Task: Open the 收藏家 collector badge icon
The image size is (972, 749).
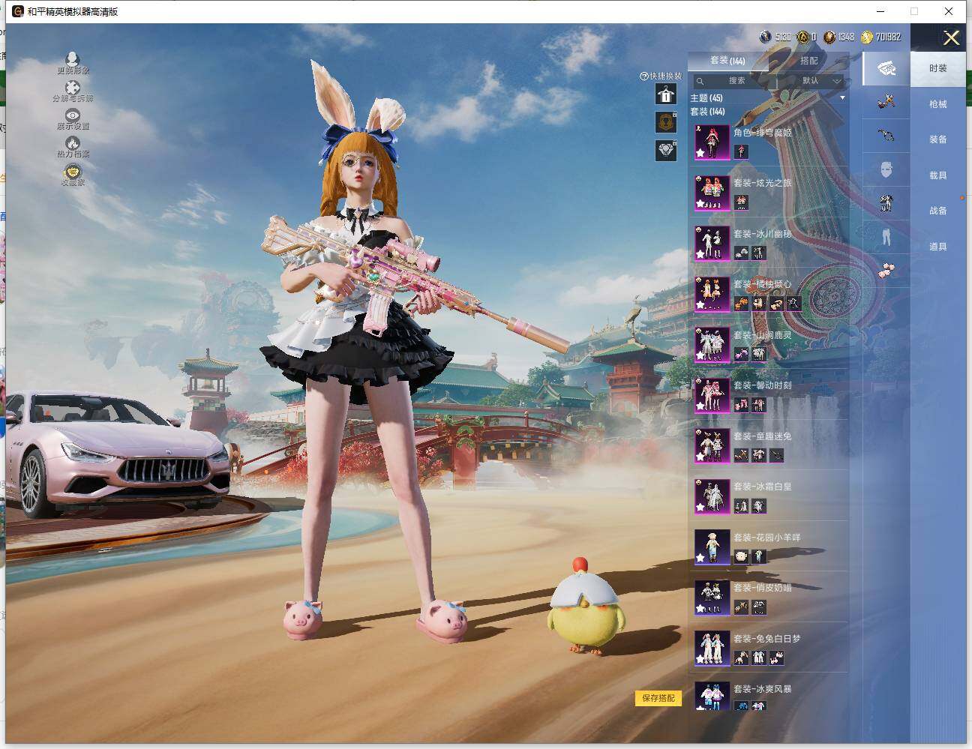Action: tap(73, 173)
